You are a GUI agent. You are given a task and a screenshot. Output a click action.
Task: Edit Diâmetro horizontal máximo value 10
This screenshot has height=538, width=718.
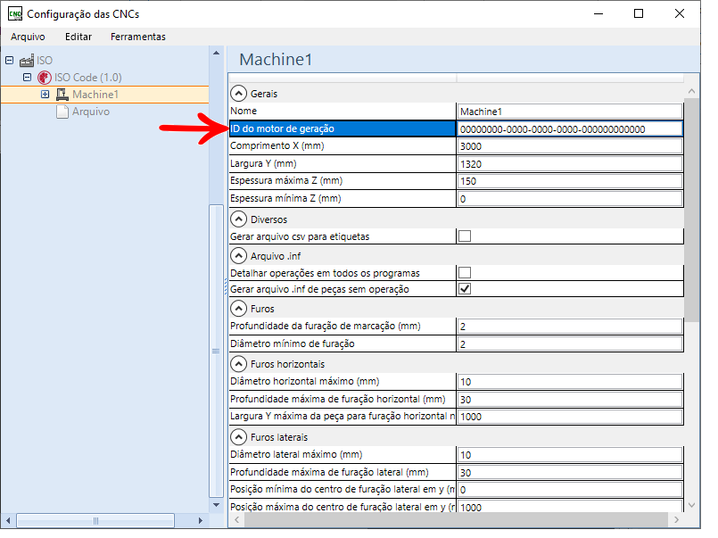(570, 381)
